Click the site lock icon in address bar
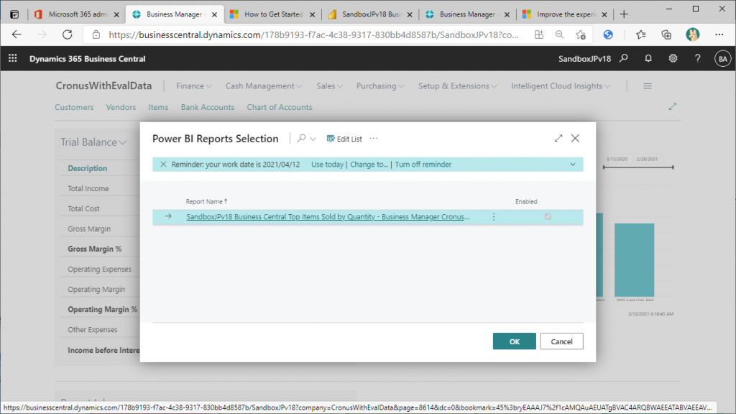This screenshot has width=736, height=414. point(96,34)
